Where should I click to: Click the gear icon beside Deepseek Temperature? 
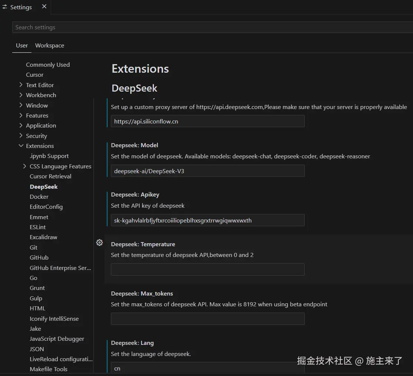[x=99, y=243]
